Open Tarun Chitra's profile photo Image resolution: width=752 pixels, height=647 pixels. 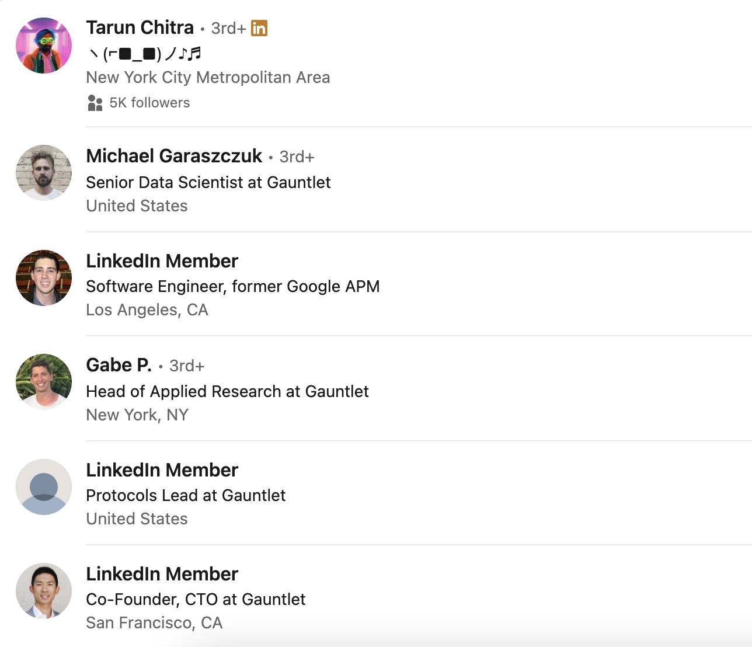(44, 46)
